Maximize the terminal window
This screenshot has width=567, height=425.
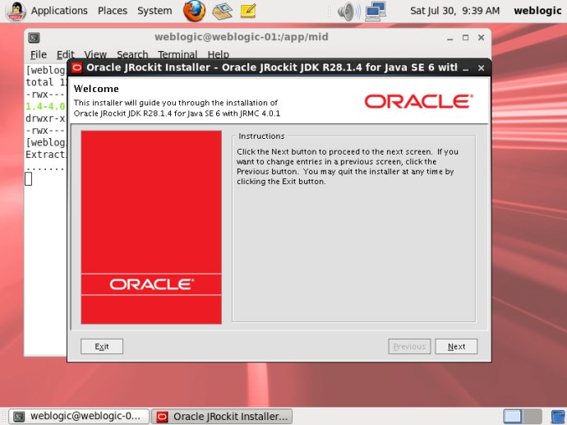pos(465,38)
